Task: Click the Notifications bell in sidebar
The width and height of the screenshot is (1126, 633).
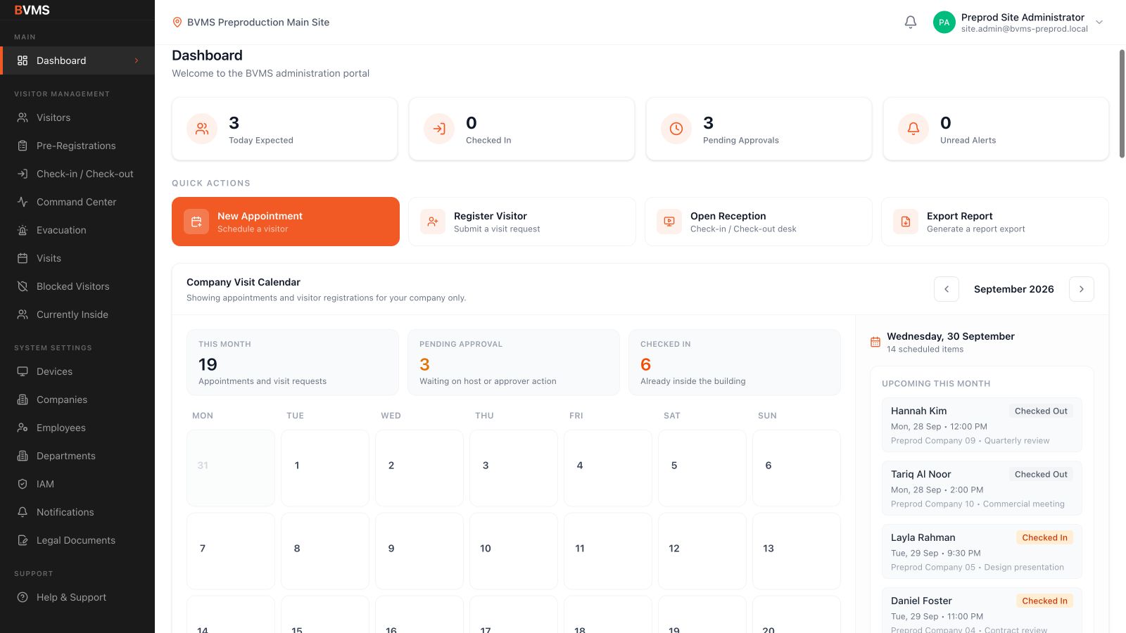Action: (x=23, y=512)
